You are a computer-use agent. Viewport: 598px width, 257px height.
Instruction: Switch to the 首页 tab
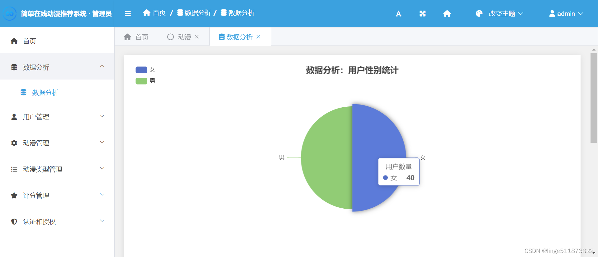(x=136, y=37)
